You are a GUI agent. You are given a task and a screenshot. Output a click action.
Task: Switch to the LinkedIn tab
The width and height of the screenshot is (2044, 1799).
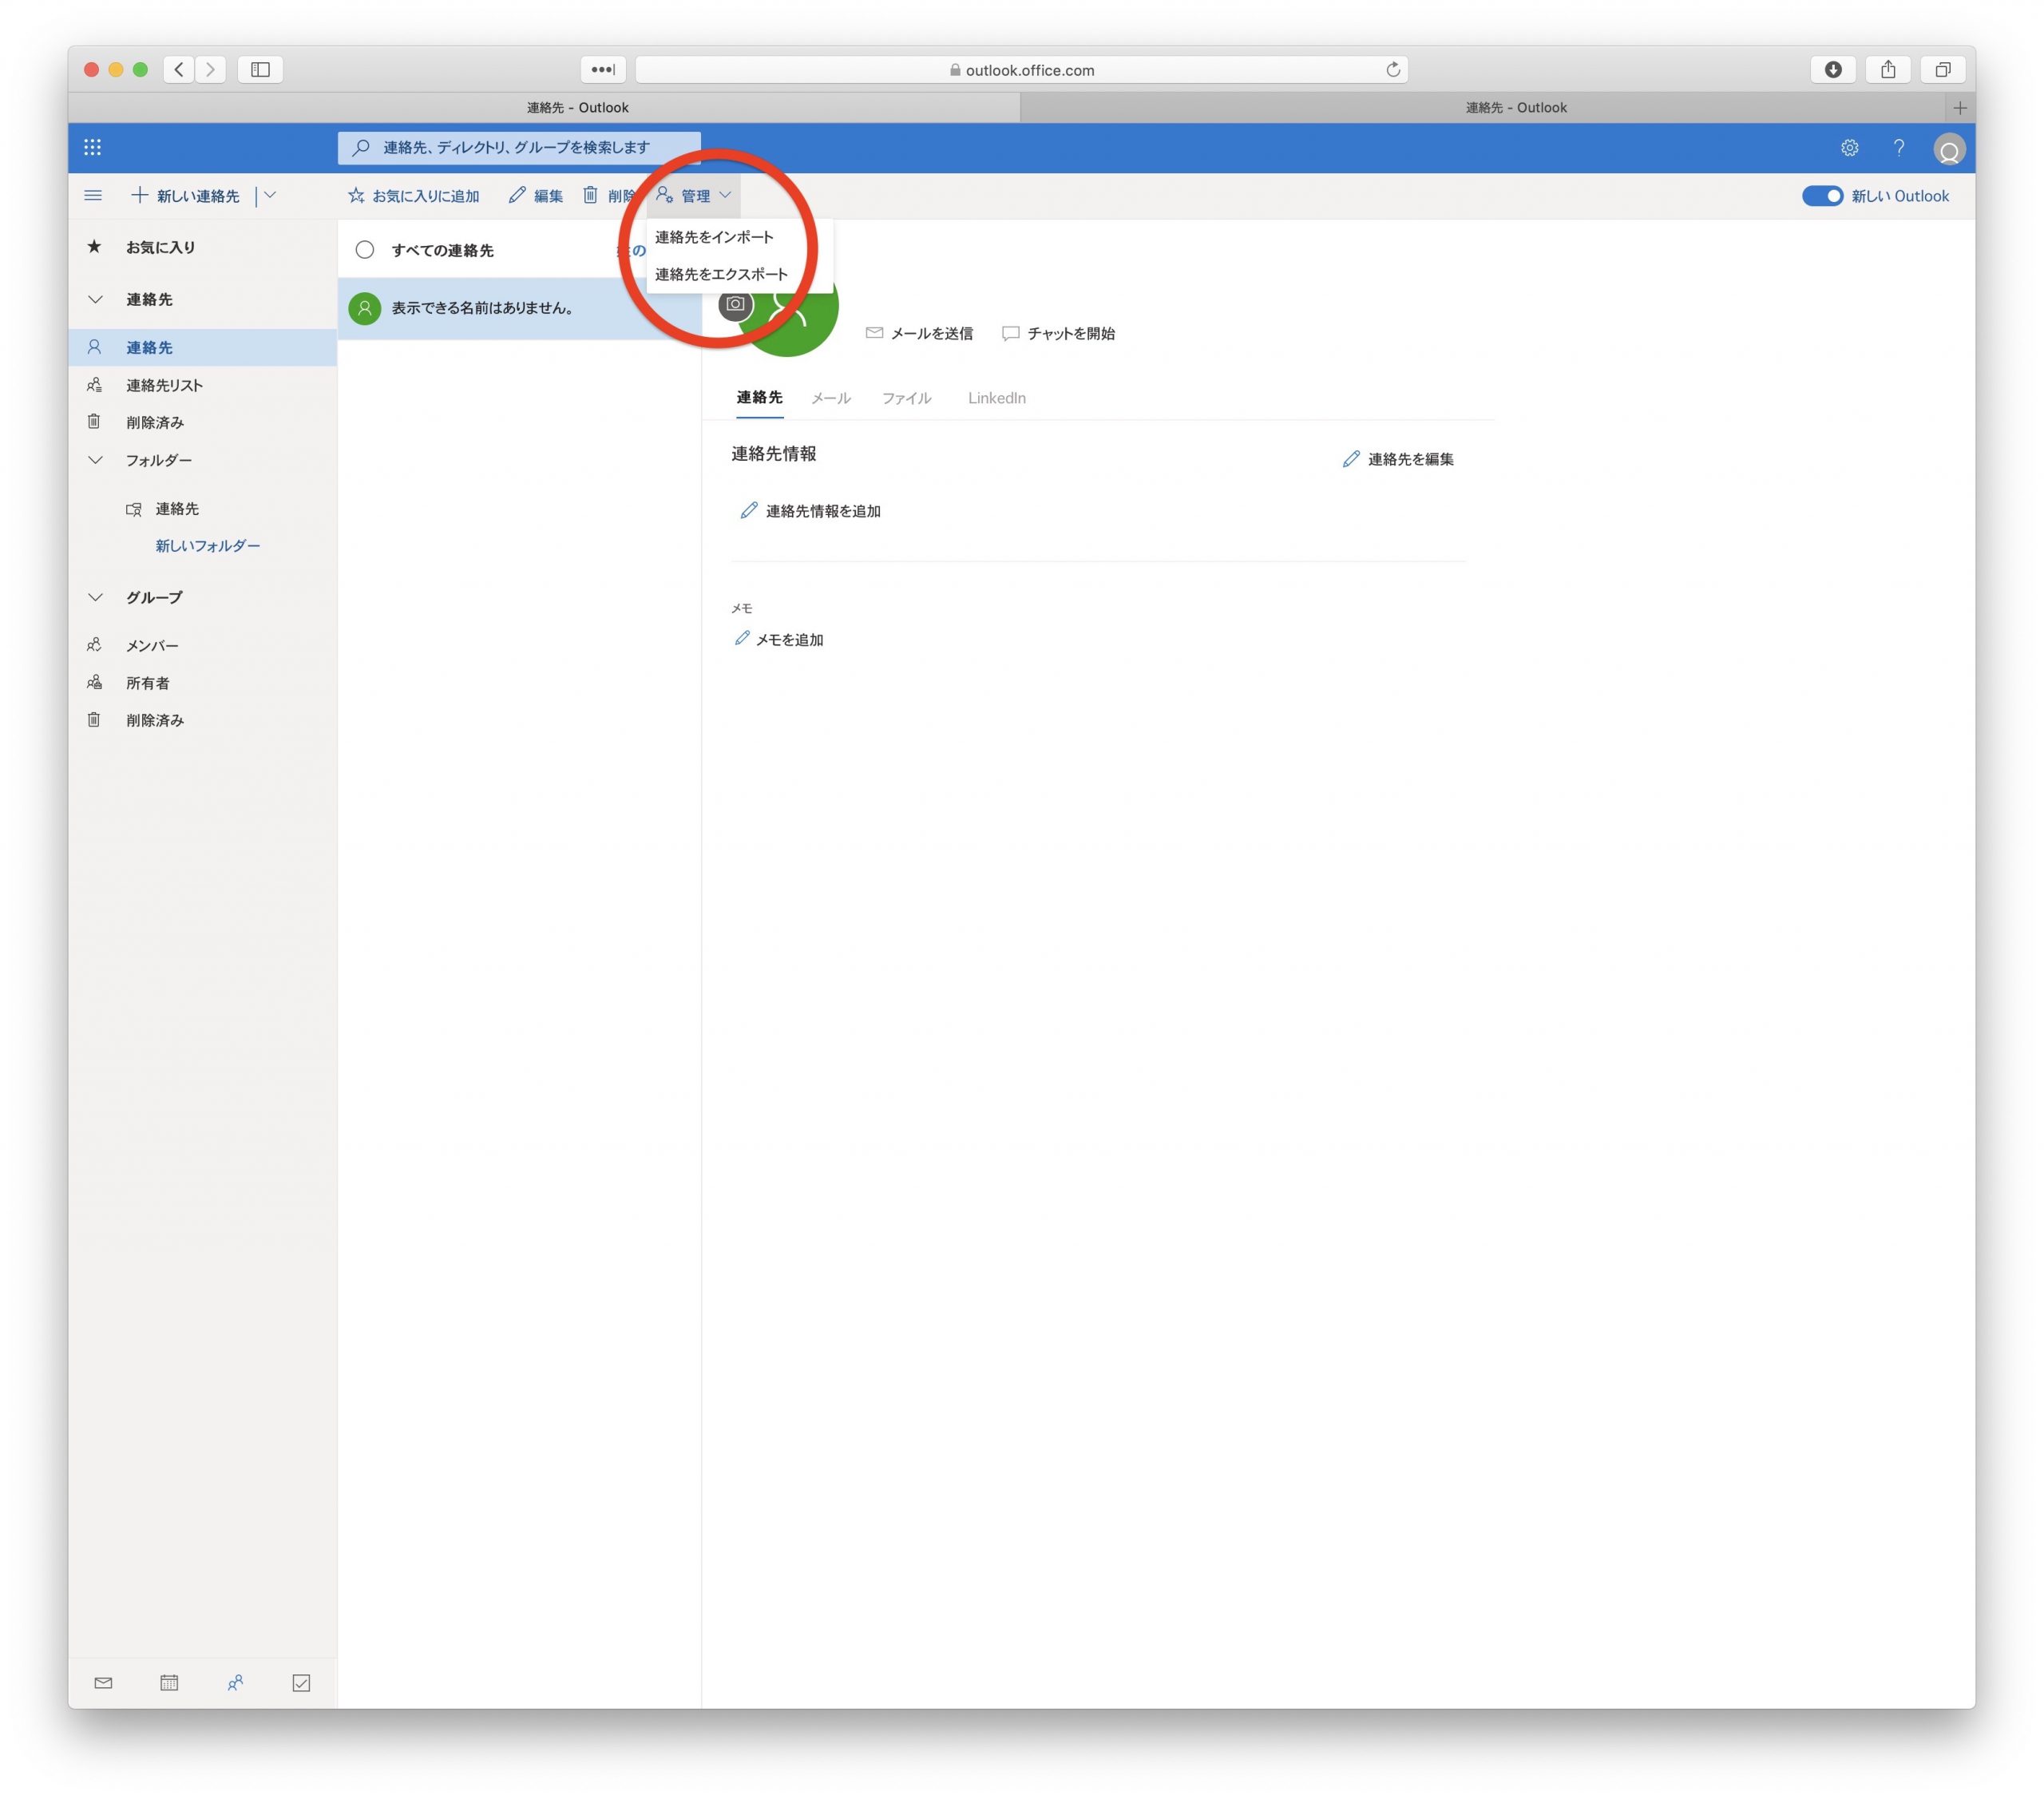tap(996, 398)
